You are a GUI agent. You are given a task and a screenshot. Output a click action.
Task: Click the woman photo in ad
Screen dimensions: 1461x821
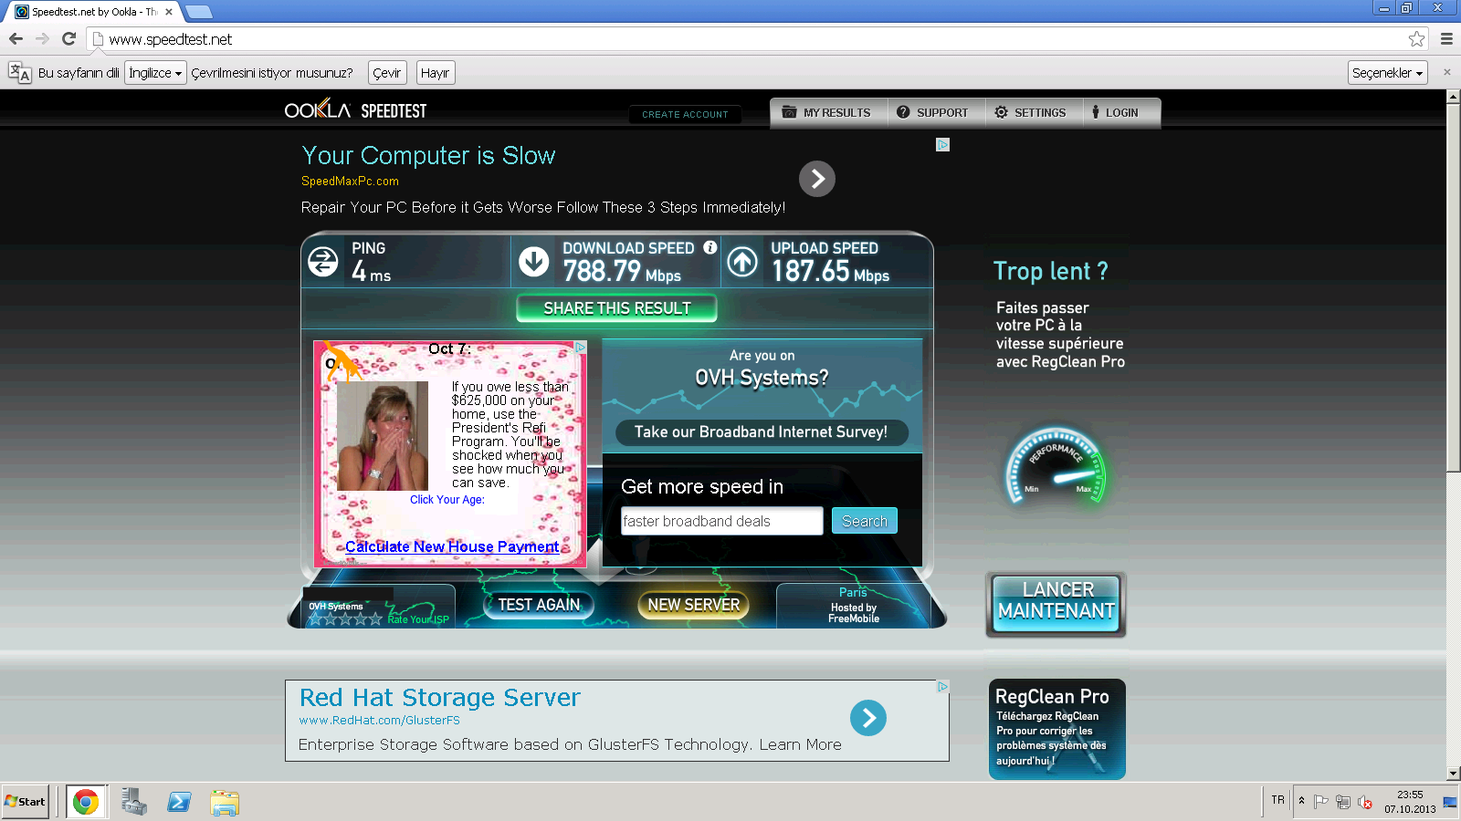tap(383, 436)
